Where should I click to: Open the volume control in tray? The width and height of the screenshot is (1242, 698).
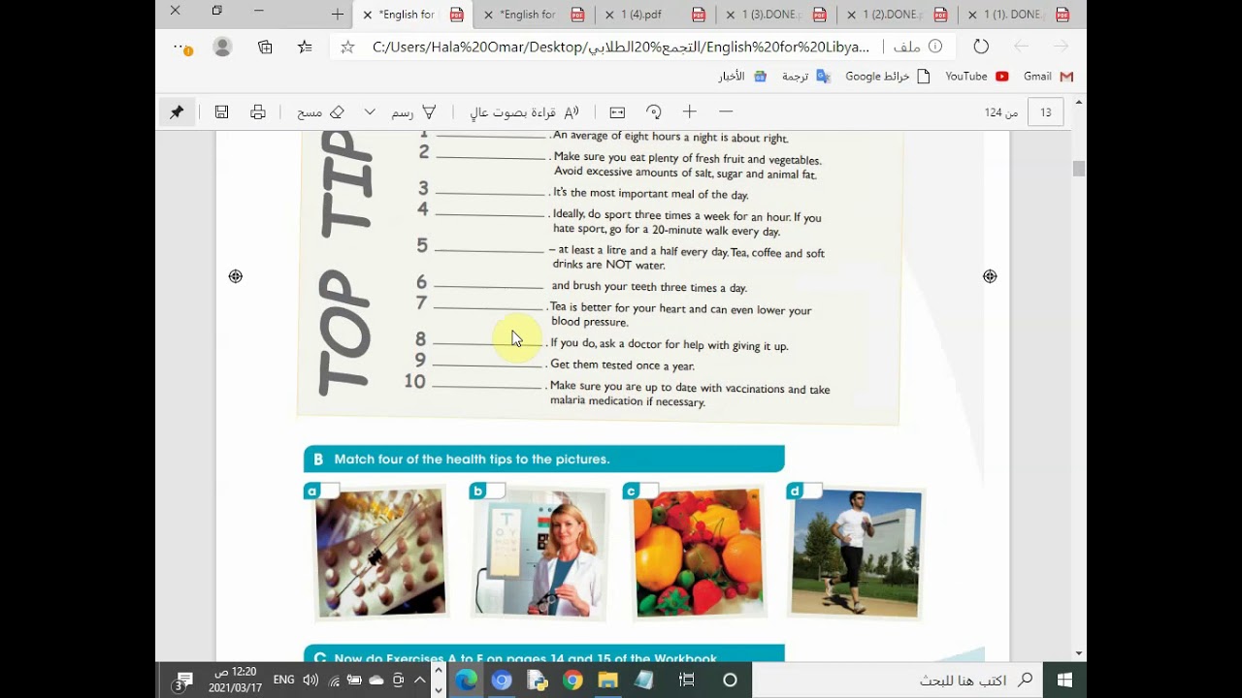tap(310, 681)
